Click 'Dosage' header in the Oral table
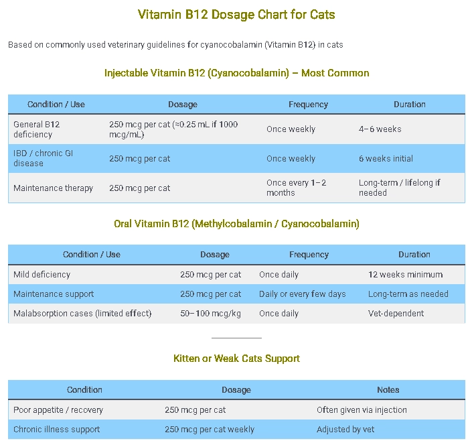The height and width of the screenshot is (447, 472). 215,255
